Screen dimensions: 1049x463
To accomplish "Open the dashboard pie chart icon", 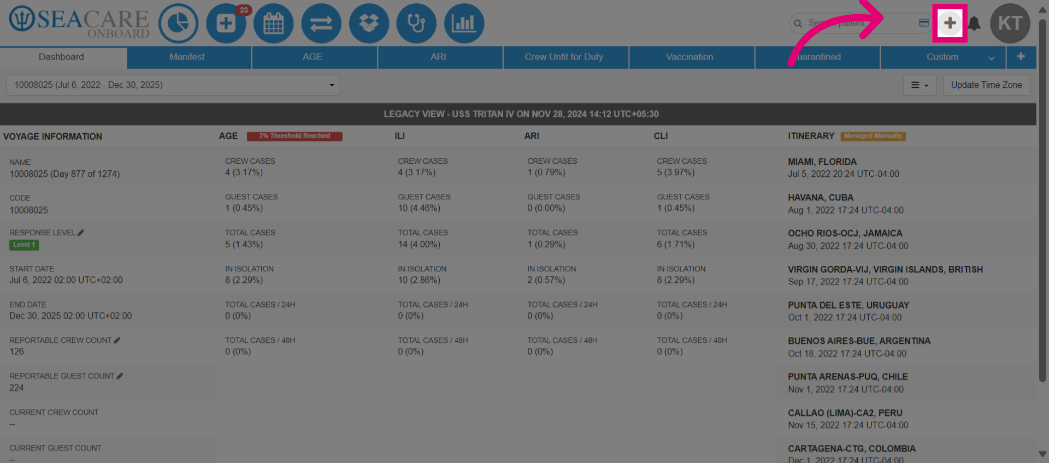I will tap(178, 23).
